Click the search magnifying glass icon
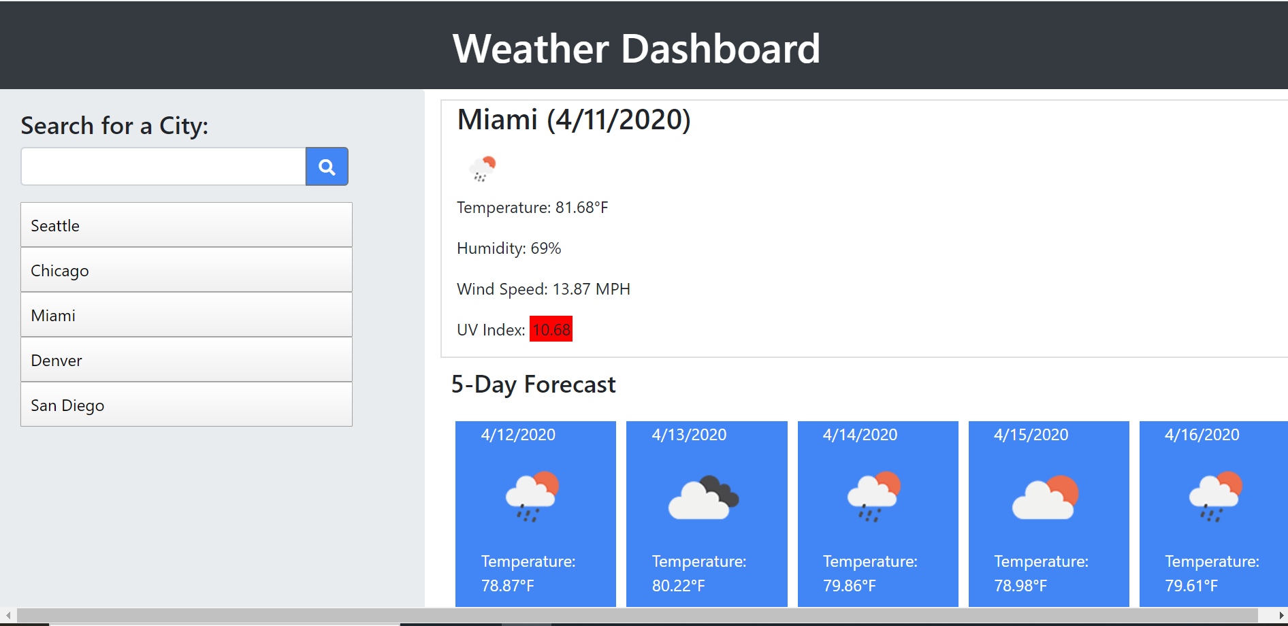The image size is (1288, 626). click(327, 166)
